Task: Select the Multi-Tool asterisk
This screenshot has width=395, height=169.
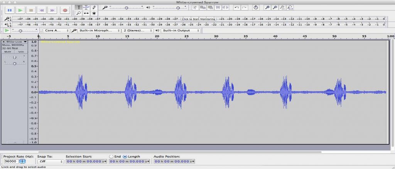Action: pyautogui.click(x=94, y=13)
